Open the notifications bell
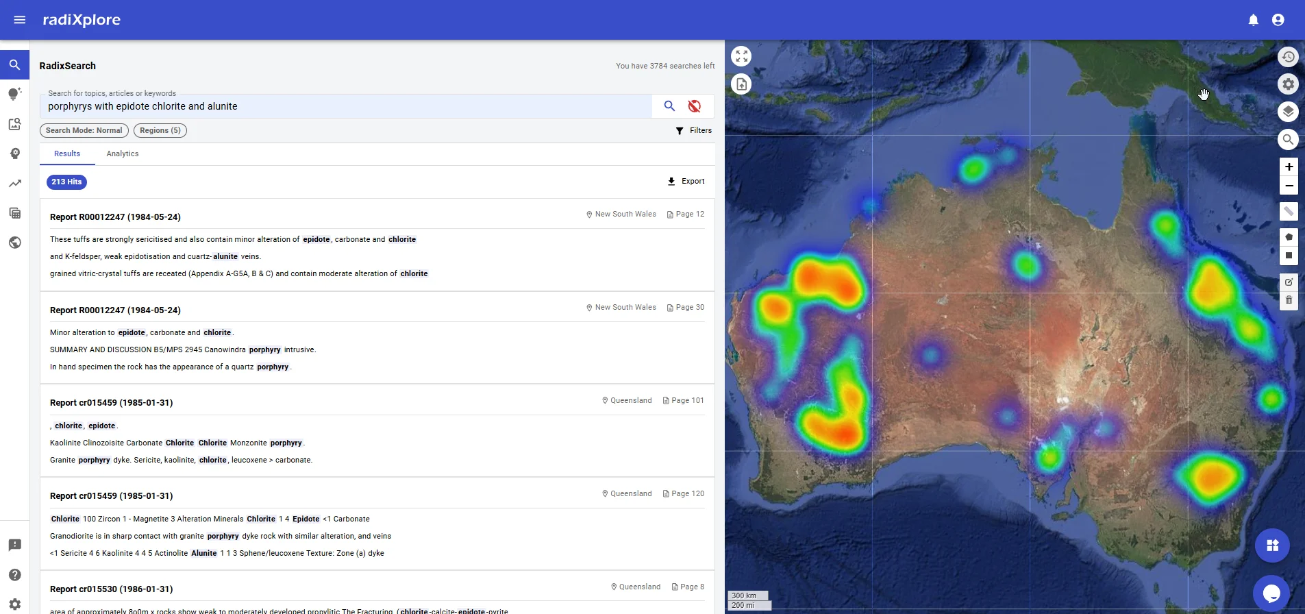 tap(1253, 20)
